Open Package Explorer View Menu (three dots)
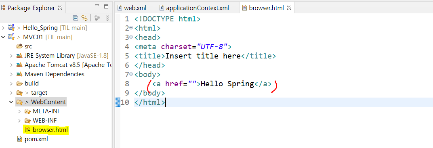The image size is (433, 148). pos(107,18)
